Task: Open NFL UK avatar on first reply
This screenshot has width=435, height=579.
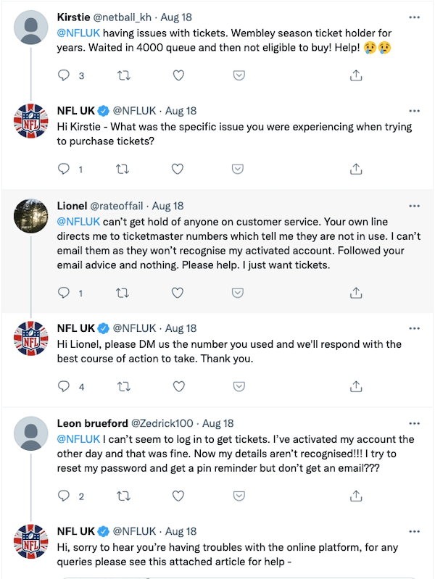Action: pyautogui.click(x=31, y=120)
